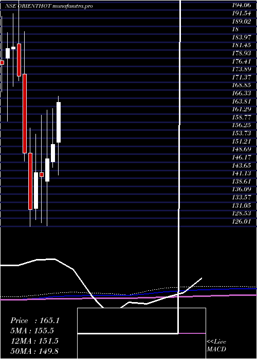
Task: Click the 161.29 price axis label
Action: 242,109
